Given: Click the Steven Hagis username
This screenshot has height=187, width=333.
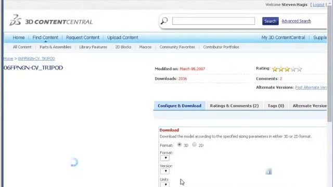Looking at the screenshot, I should 294,5.
